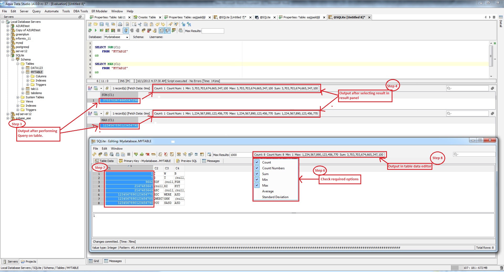Click the Save As floppy with dots icon
Image resolution: width=504 pixels, height=272 pixels.
[x=107, y=24]
